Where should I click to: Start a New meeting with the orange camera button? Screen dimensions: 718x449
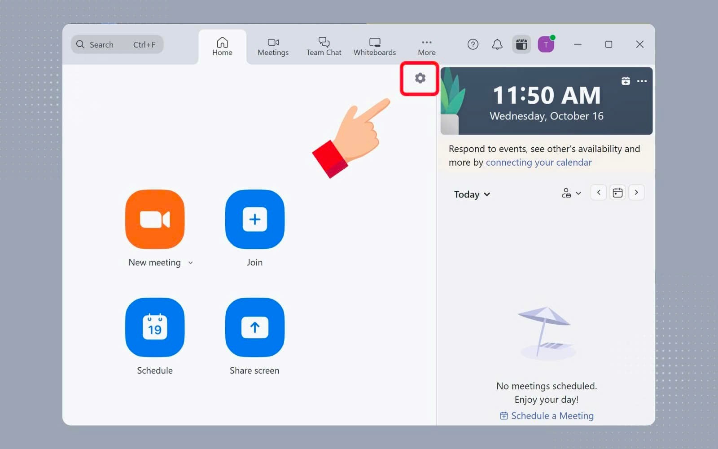pos(155,219)
